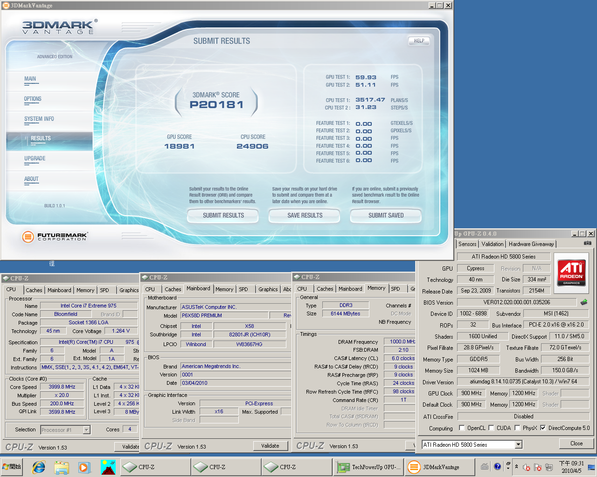597x477 pixels.
Task: Click the ATI Radeon logo in GPU-Z
Action: pos(571,273)
